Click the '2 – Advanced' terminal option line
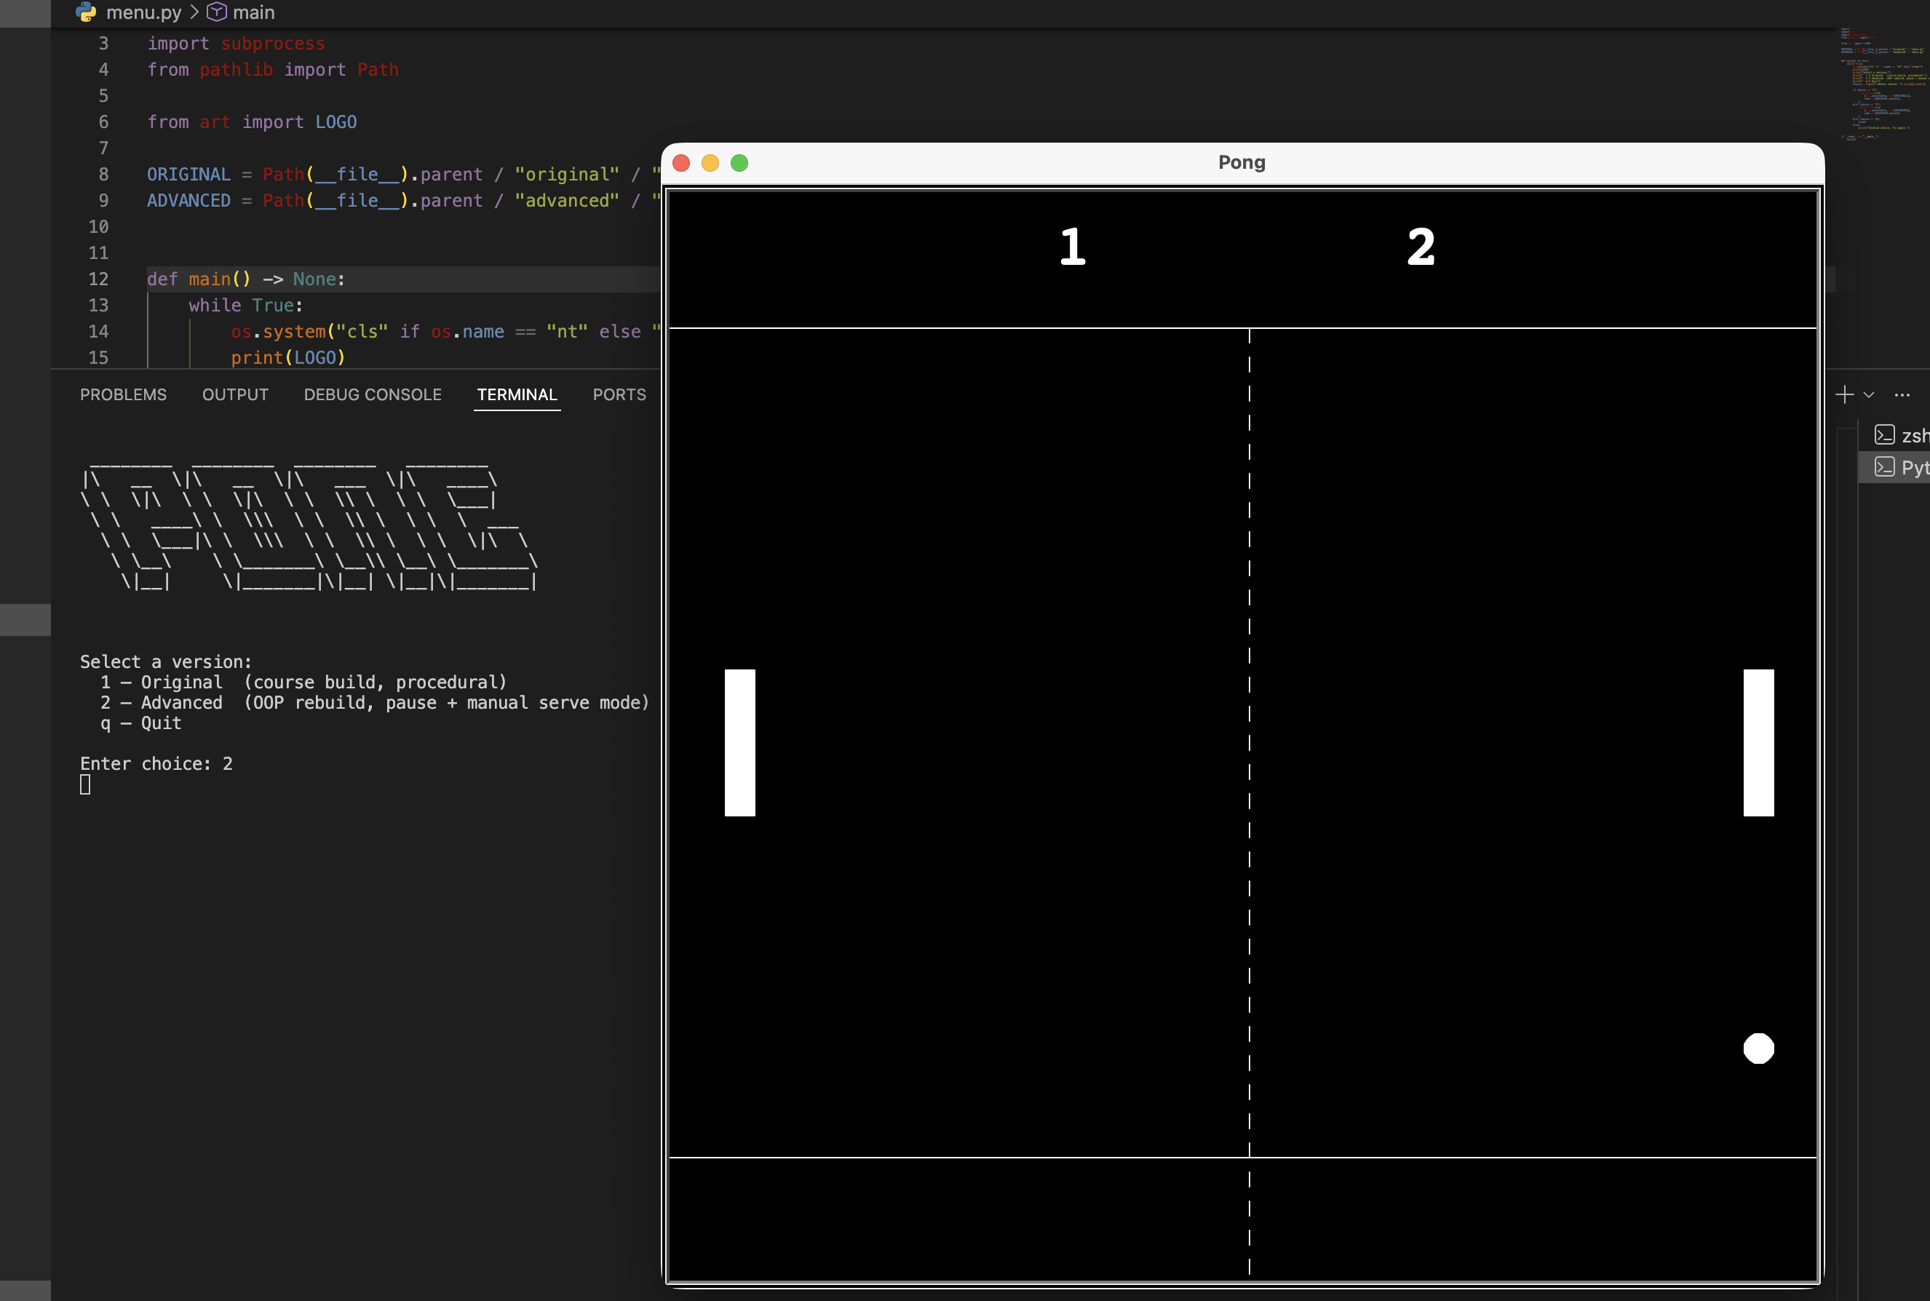 pyautogui.click(x=374, y=703)
